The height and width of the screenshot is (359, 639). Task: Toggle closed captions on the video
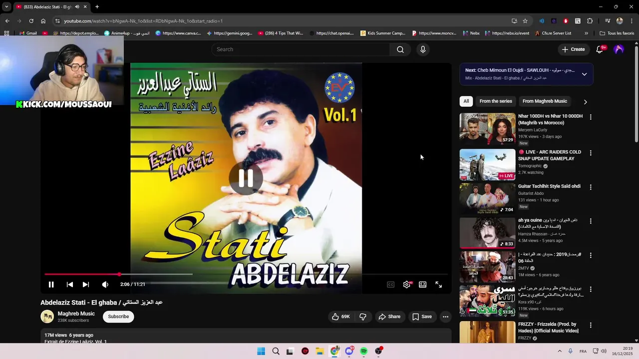point(391,284)
